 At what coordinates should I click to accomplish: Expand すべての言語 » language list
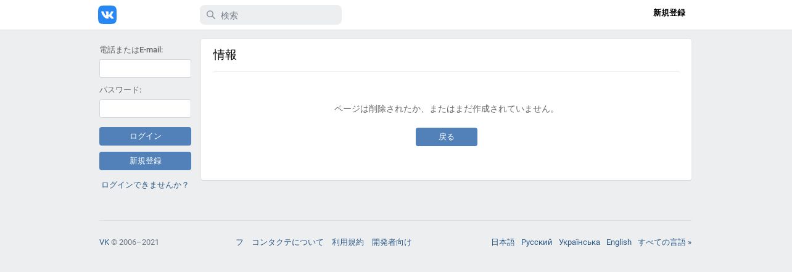pyautogui.click(x=664, y=242)
